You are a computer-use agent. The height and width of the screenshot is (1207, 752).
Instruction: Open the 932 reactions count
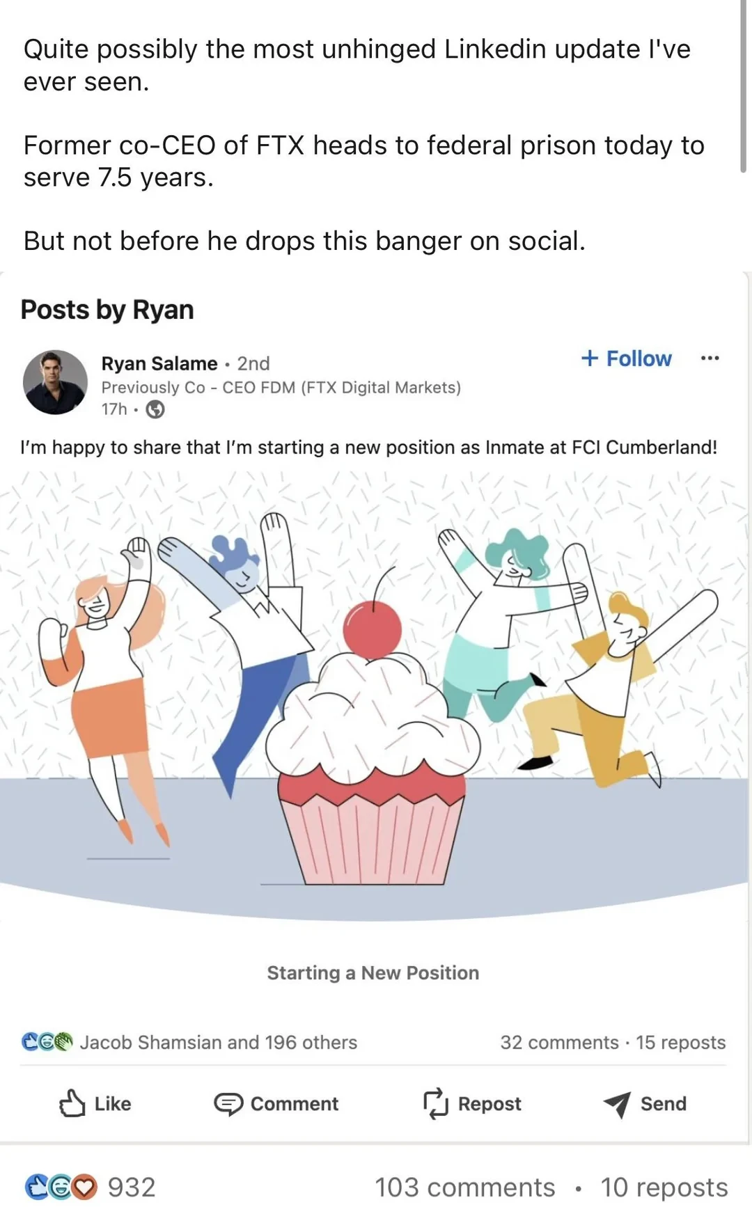tap(132, 1187)
